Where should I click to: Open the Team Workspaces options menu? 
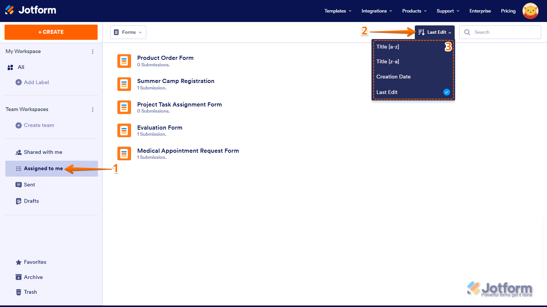pyautogui.click(x=93, y=109)
